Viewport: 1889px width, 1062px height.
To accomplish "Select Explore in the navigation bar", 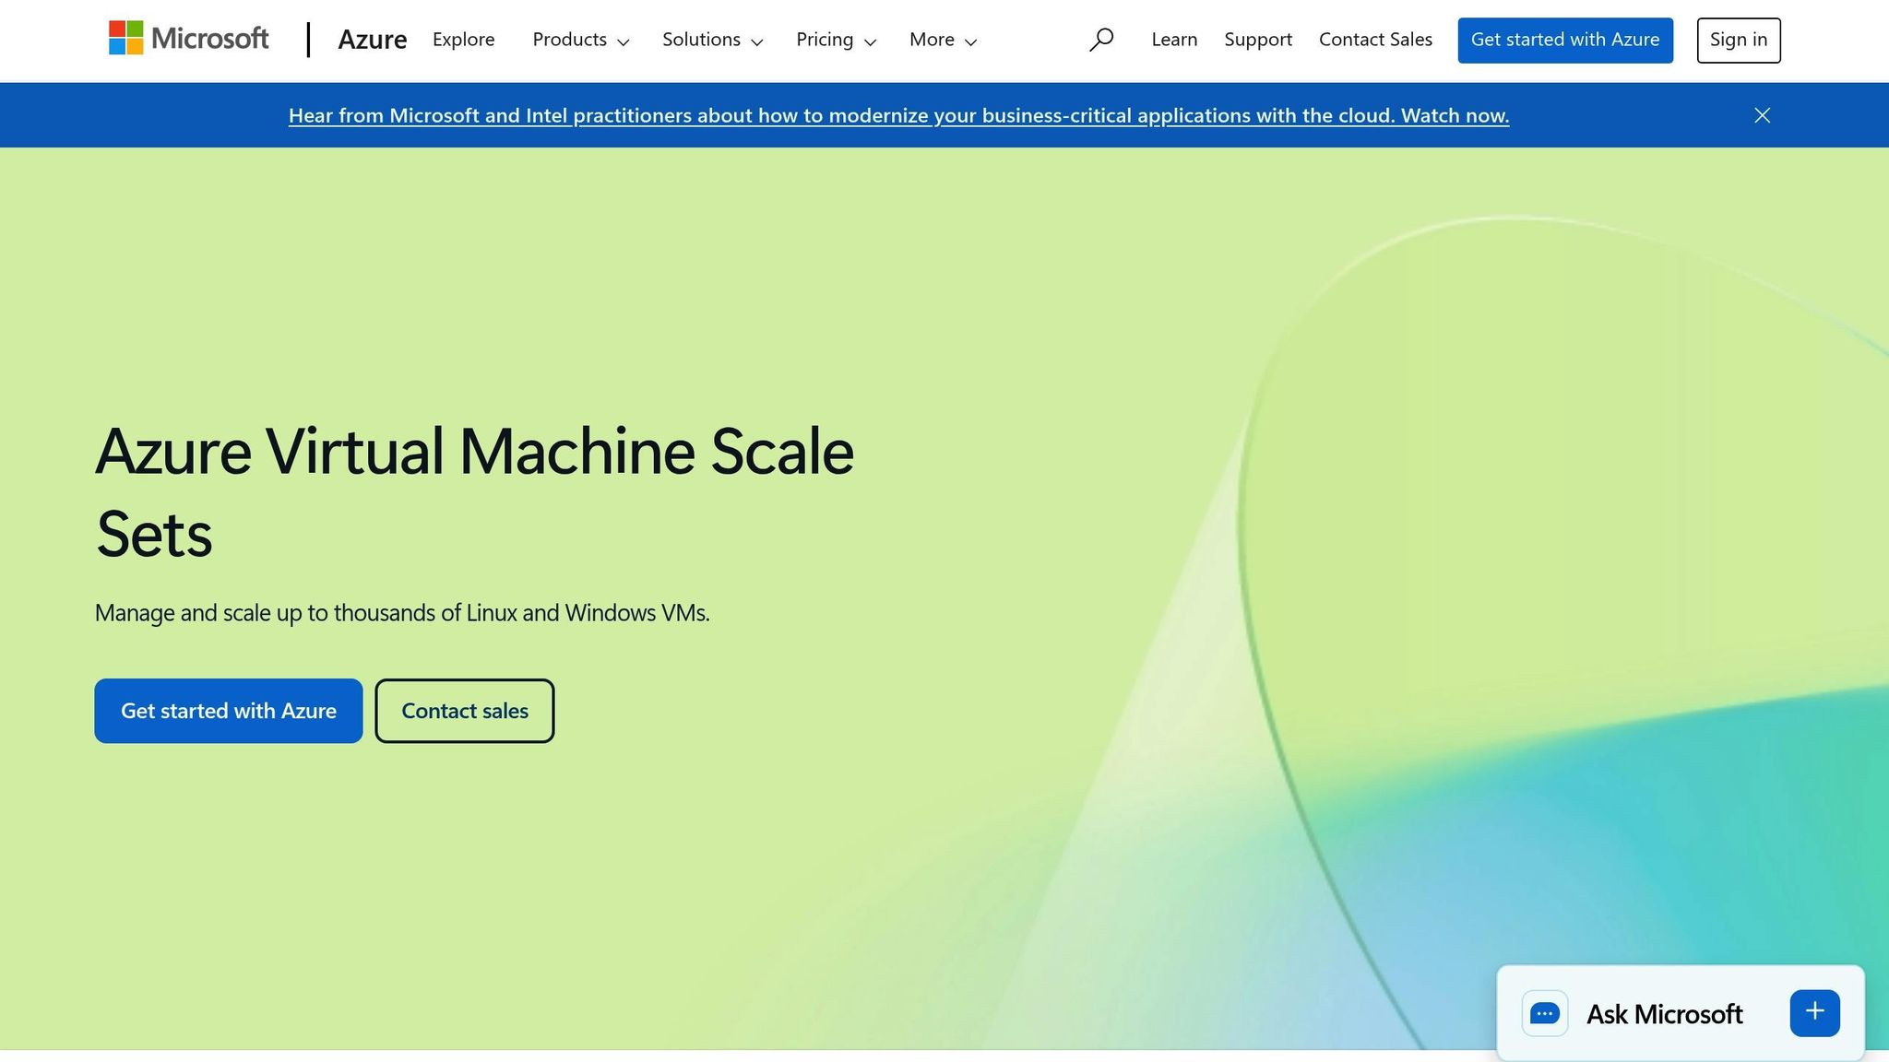I will [464, 40].
